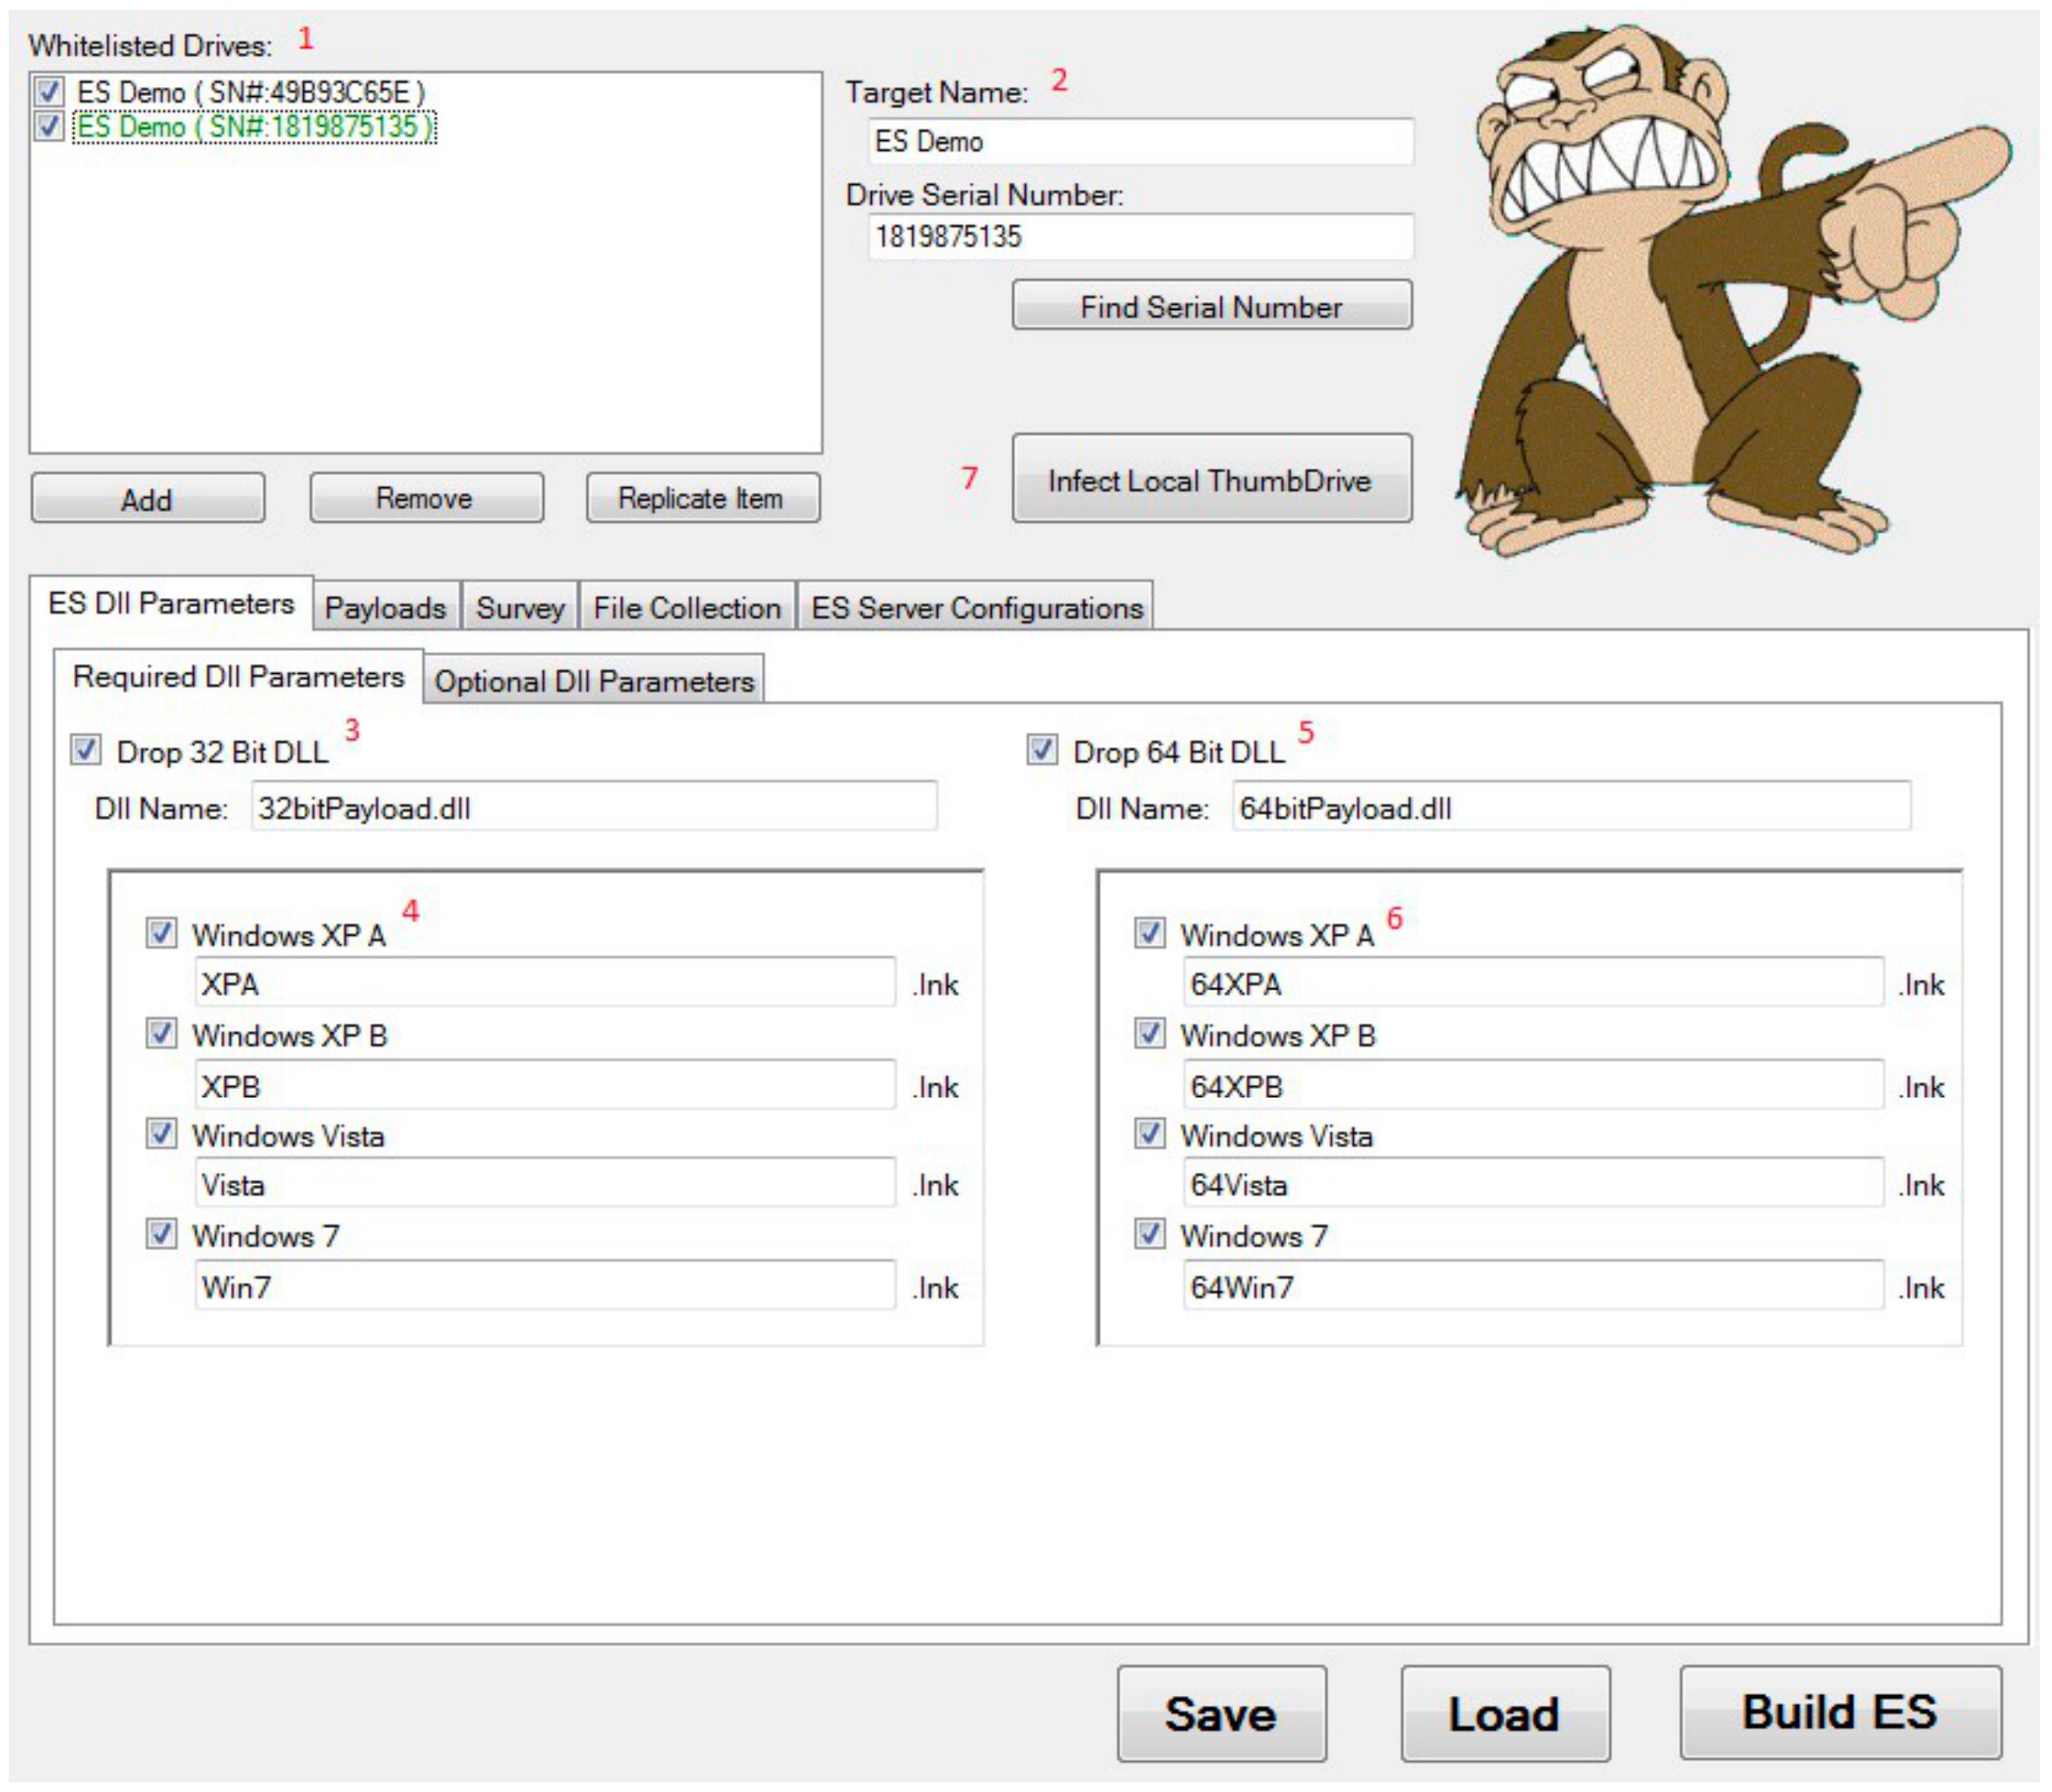This screenshot has height=1792, width=2052.
Task: Select Optional Dll Parameters sub-tab
Action: tap(594, 681)
